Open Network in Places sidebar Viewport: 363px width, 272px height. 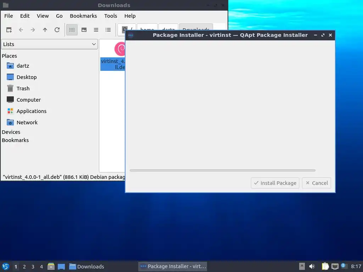[27, 123]
